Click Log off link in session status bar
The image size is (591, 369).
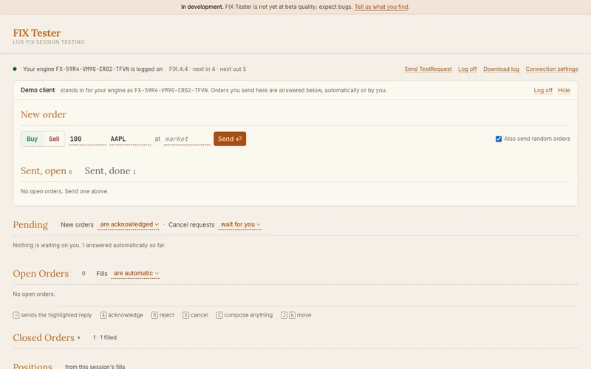pos(468,69)
